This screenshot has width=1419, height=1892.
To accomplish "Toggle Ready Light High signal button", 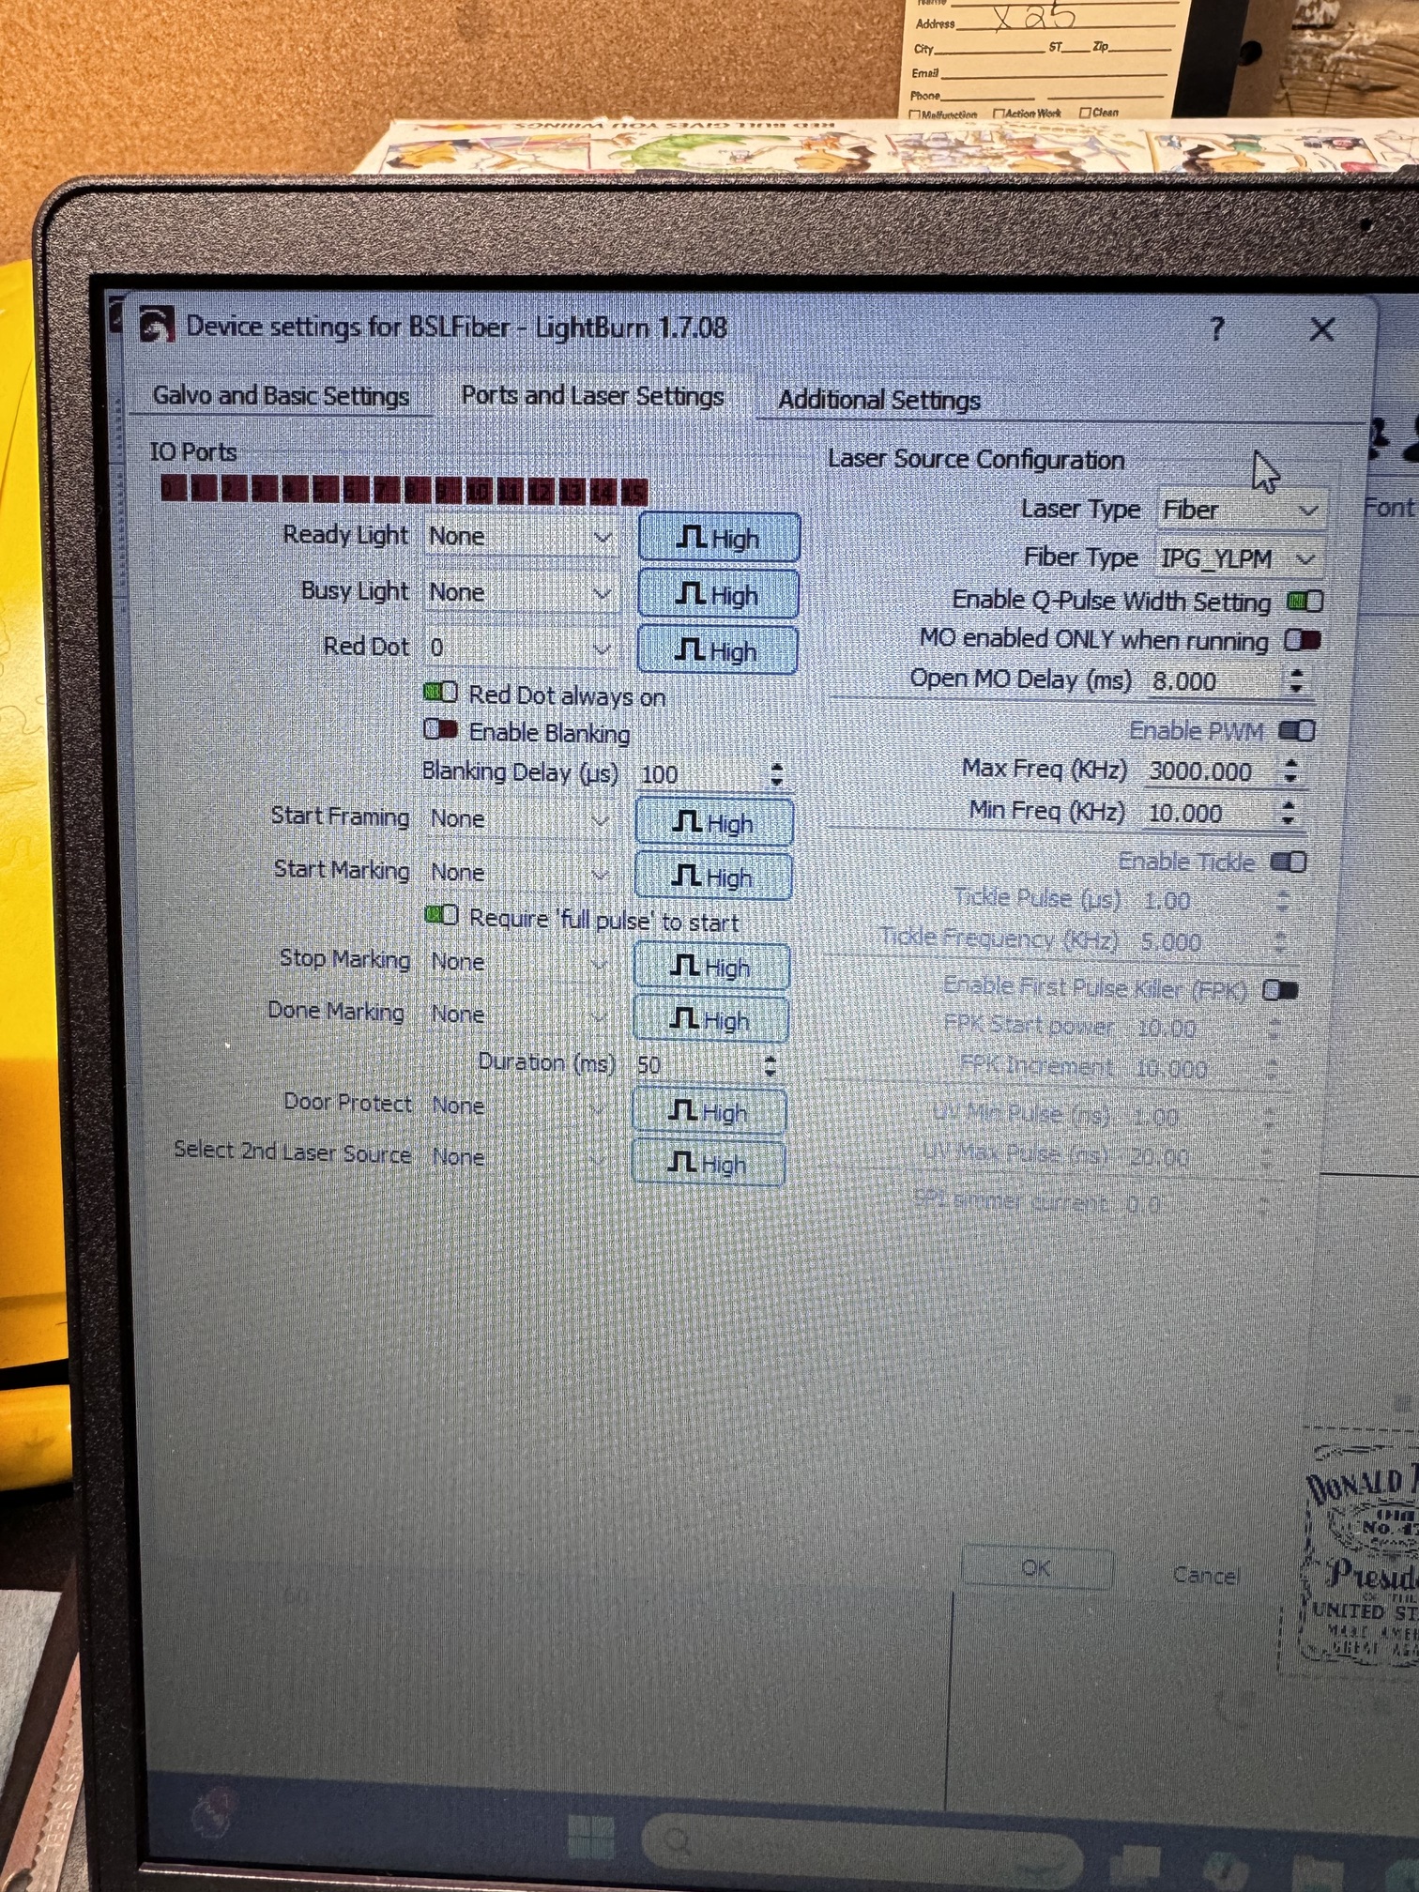I will (x=719, y=539).
